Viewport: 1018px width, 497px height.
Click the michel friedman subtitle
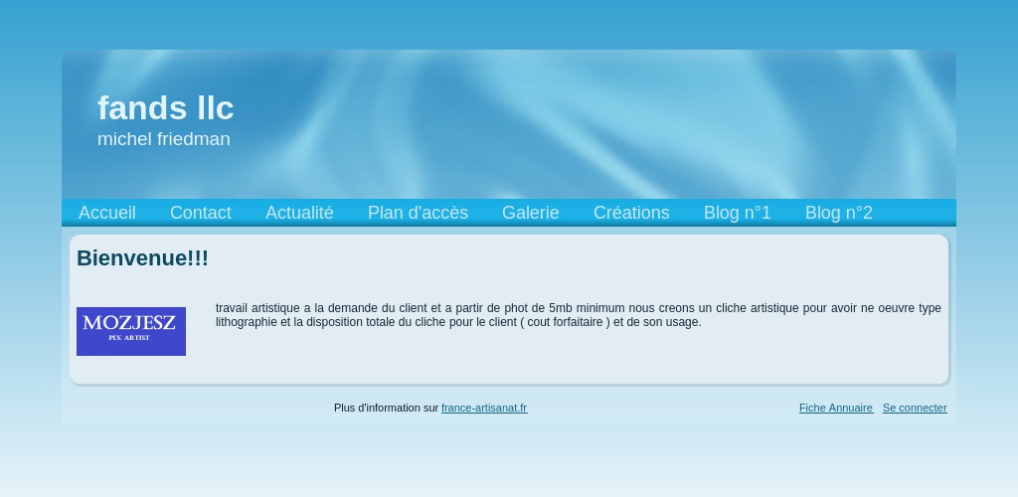[164, 139]
